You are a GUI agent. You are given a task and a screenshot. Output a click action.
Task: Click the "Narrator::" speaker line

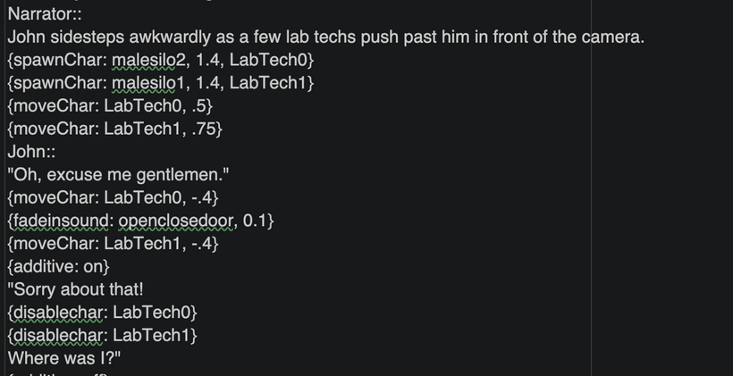tap(45, 14)
